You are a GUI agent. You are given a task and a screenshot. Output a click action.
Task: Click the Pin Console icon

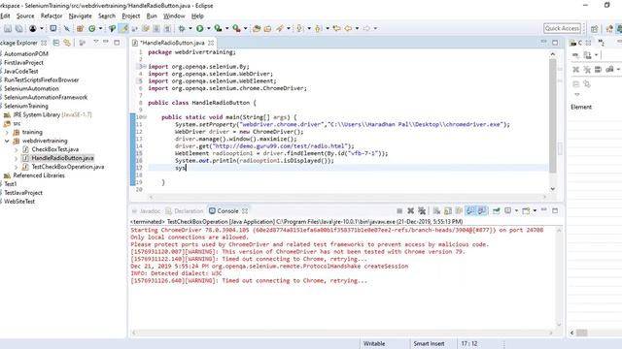(x=496, y=211)
